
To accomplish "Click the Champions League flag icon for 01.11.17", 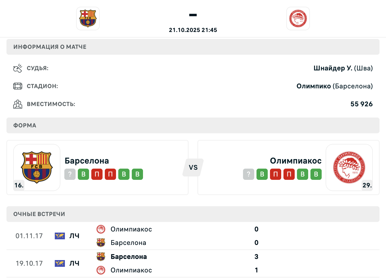I will (x=60, y=236).
